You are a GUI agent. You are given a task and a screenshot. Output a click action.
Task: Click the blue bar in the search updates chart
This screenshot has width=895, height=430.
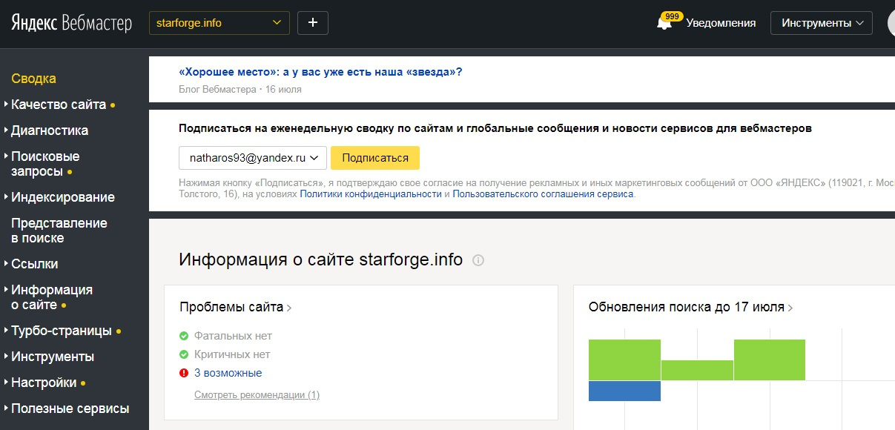(624, 391)
